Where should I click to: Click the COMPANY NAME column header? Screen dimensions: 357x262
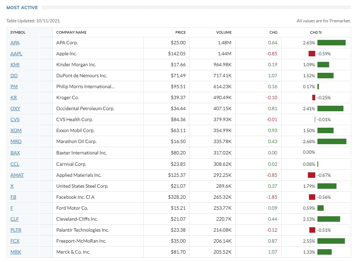71,33
